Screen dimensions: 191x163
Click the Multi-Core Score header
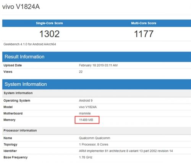tap(144, 23)
